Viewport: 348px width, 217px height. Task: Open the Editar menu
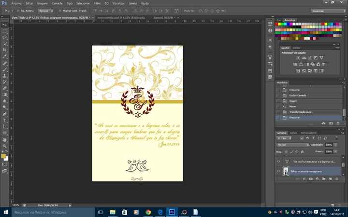29,3
